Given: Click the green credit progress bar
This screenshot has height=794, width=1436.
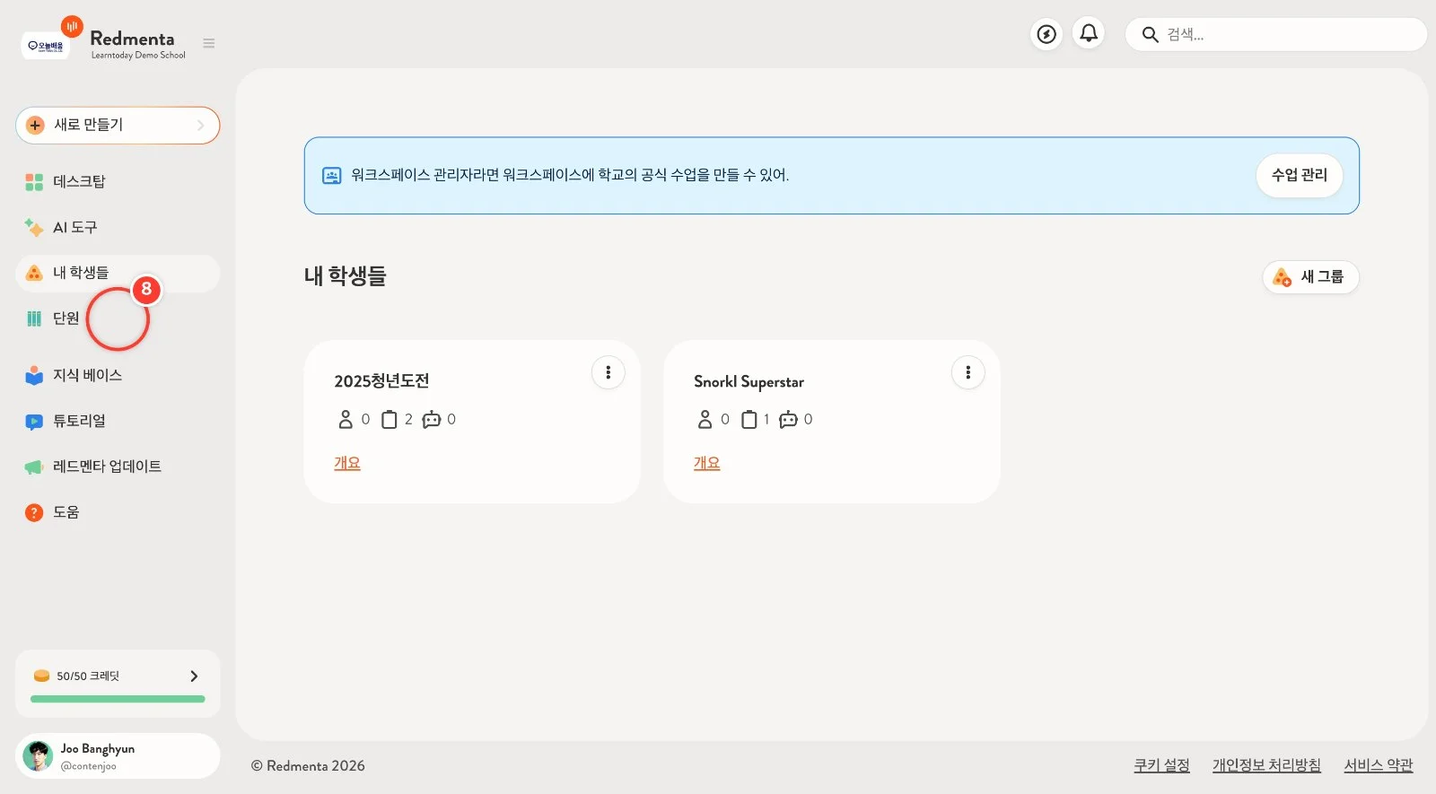Looking at the screenshot, I should tap(118, 699).
